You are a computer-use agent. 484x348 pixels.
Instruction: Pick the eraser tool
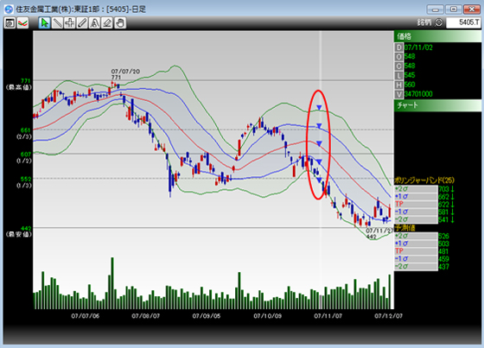107,22
